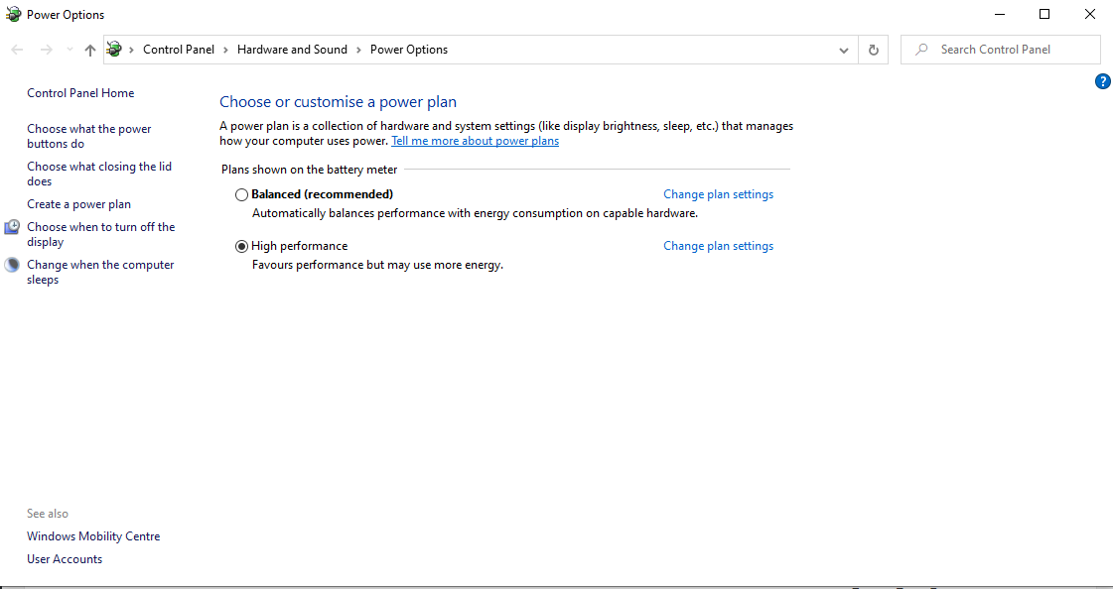This screenshot has width=1113, height=589.
Task: Open Tell me more about power plans
Action: (x=475, y=141)
